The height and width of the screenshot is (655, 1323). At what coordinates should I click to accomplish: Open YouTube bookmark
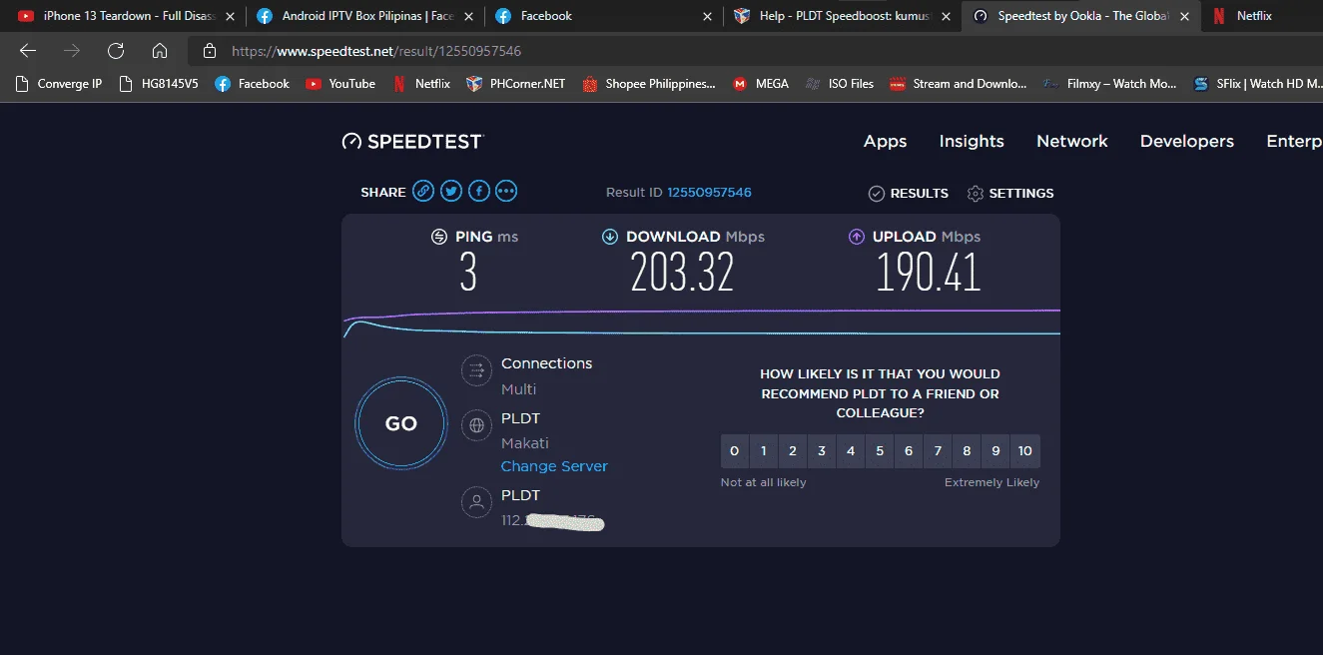(x=341, y=84)
